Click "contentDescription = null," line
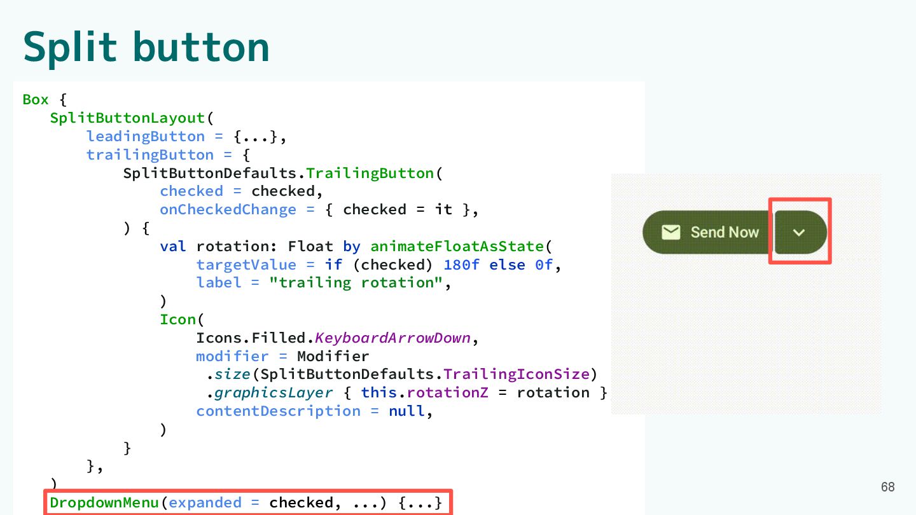 click(x=315, y=411)
